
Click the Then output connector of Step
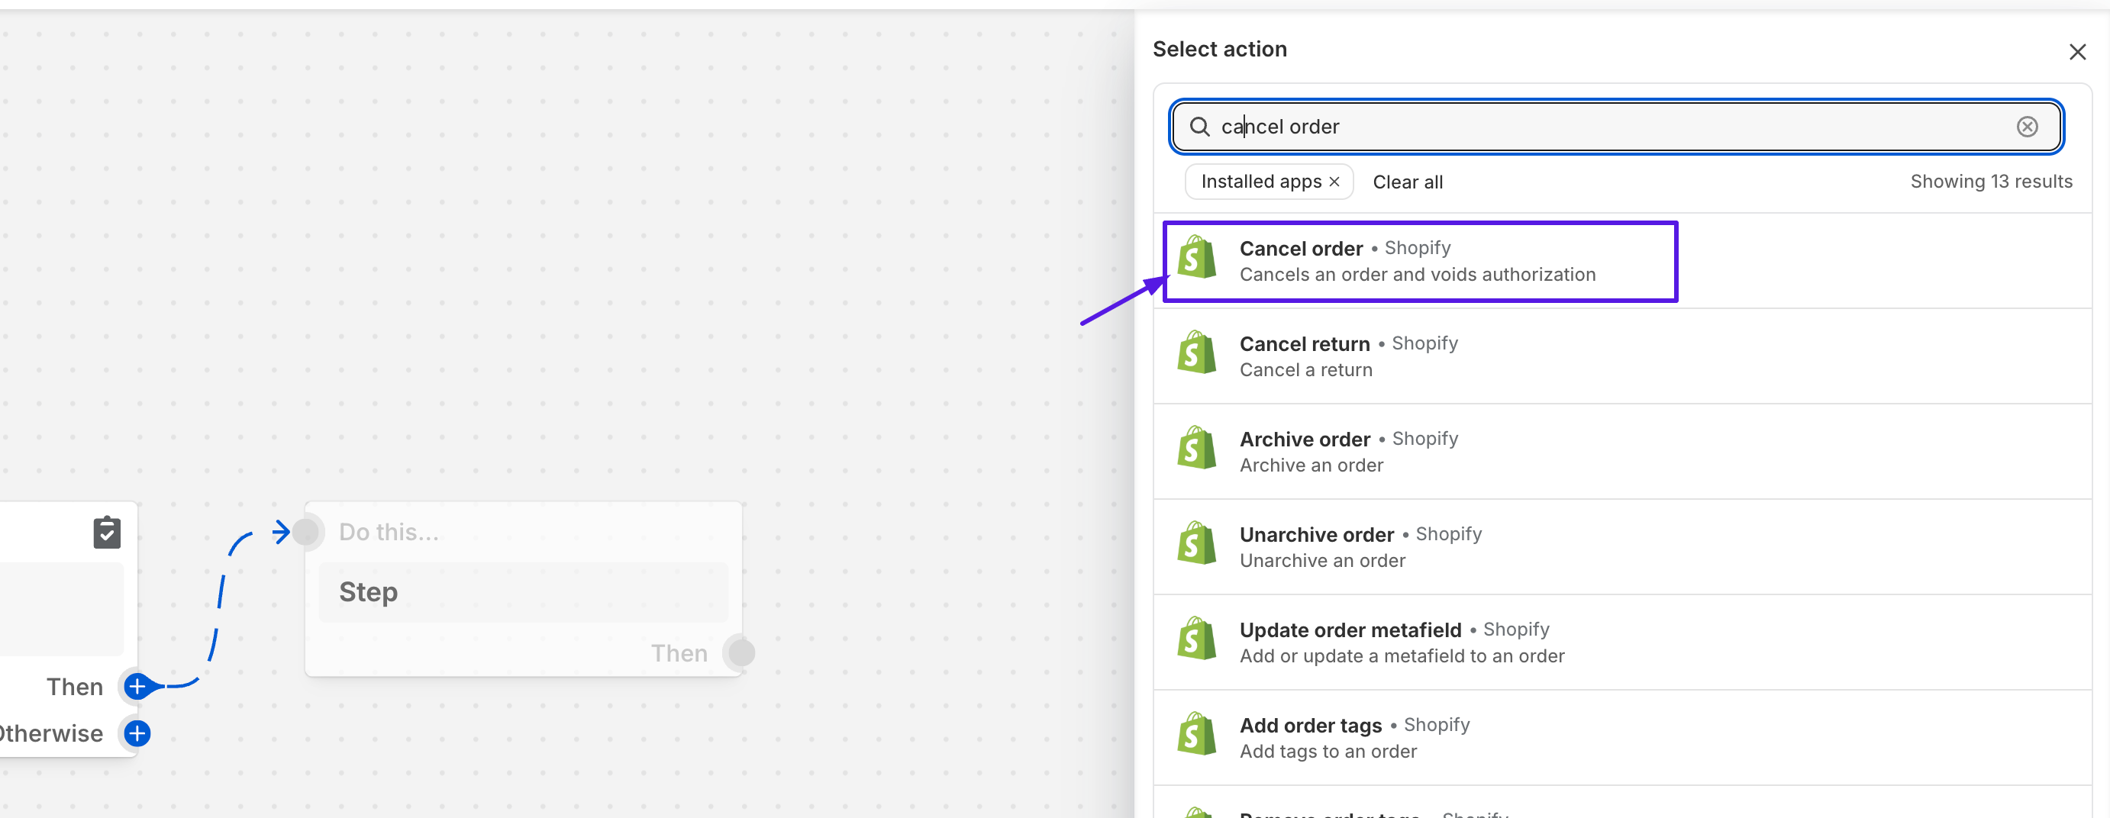(740, 652)
